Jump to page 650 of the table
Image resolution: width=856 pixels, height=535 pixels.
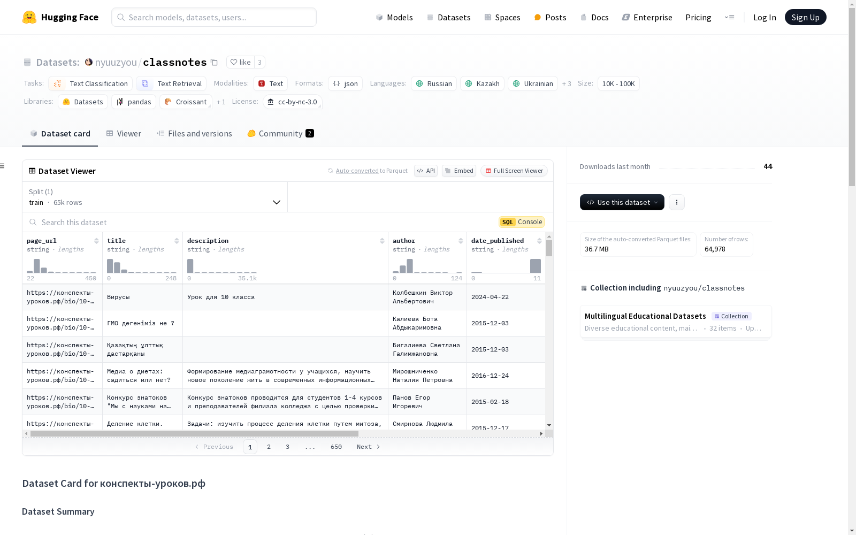[336, 447]
